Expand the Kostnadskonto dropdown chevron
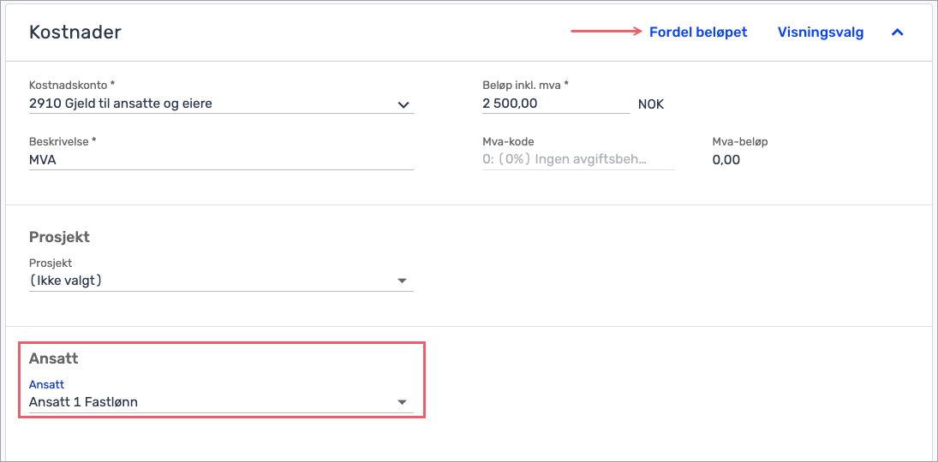 point(403,104)
